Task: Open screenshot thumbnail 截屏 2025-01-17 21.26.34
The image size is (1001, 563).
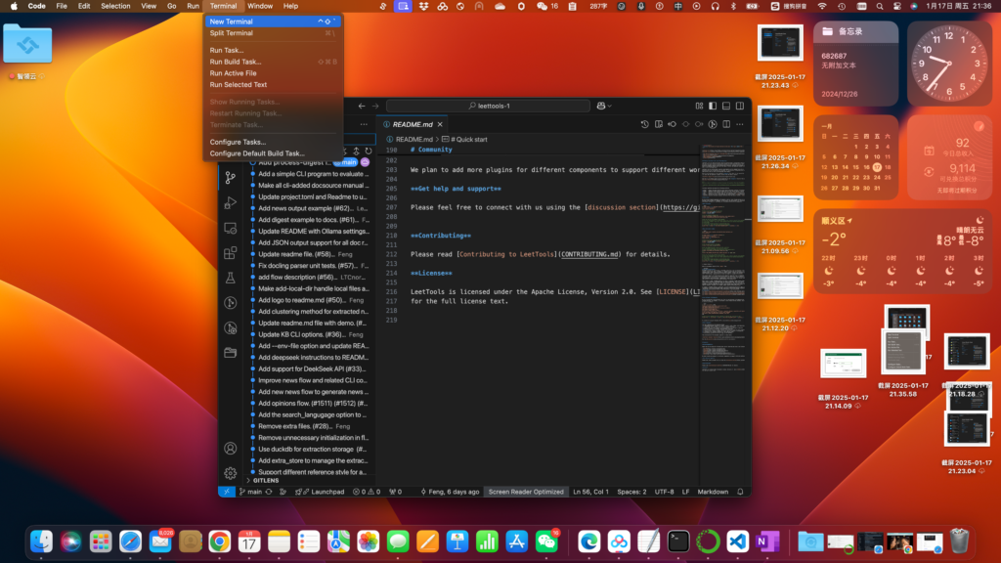Action: (x=780, y=123)
